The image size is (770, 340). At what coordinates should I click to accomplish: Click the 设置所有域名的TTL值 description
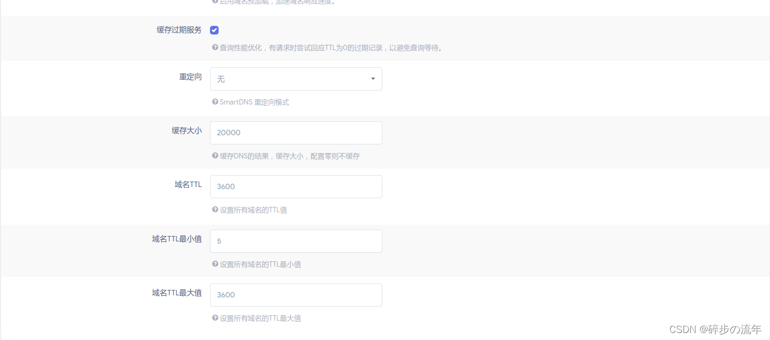tap(253, 210)
